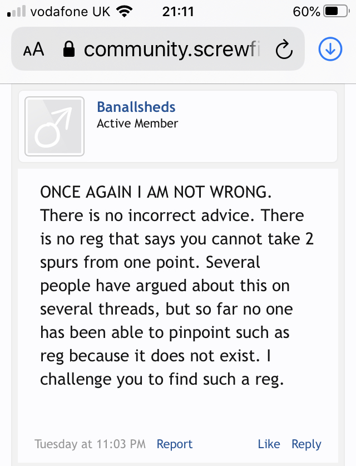Viewport: 356px width, 466px height.
Task: Open the AA text size menu
Action: pyautogui.click(x=33, y=50)
